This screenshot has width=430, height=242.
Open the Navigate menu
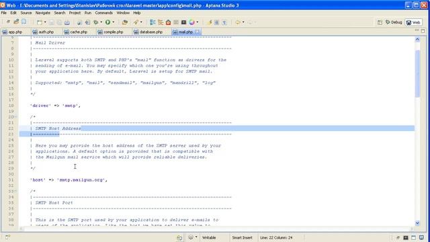pyautogui.click(x=43, y=13)
